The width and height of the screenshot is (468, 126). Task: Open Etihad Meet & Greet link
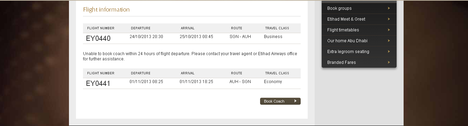359,19
